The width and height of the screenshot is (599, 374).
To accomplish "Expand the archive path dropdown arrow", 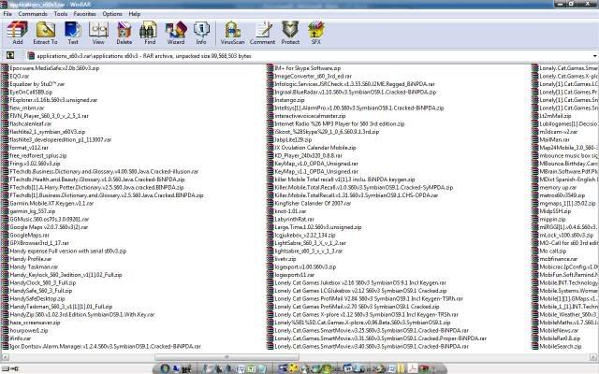I will point(595,56).
